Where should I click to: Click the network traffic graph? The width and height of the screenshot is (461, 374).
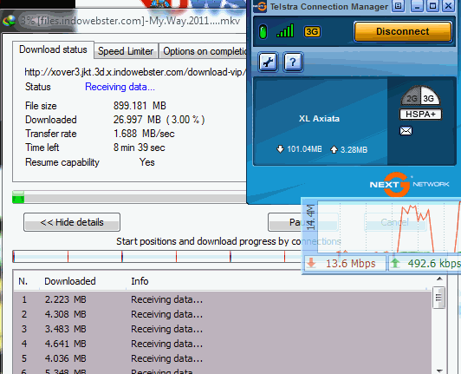point(389,226)
